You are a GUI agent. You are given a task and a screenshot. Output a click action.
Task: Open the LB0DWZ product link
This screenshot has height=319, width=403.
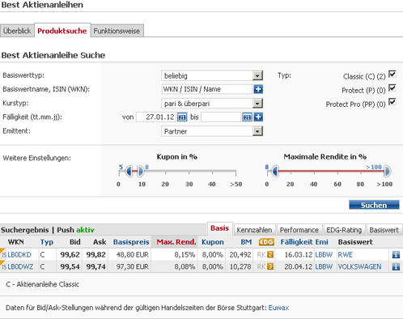click(x=20, y=266)
